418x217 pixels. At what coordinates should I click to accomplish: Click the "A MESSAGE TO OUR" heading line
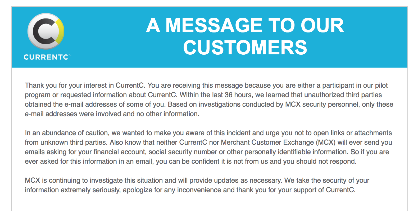[x=245, y=26]
